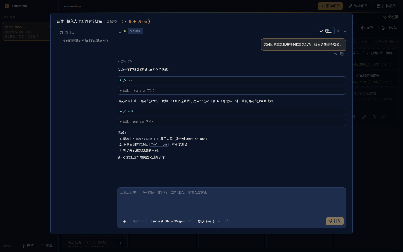Toggle 标签页 visibility eye icon
The height and width of the screenshot is (252, 403).
point(390,17)
